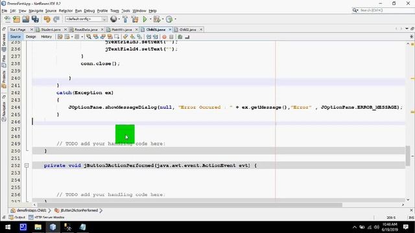415x233 pixels.
Task: Click the Shift Line Left icon
Action: 148,37
